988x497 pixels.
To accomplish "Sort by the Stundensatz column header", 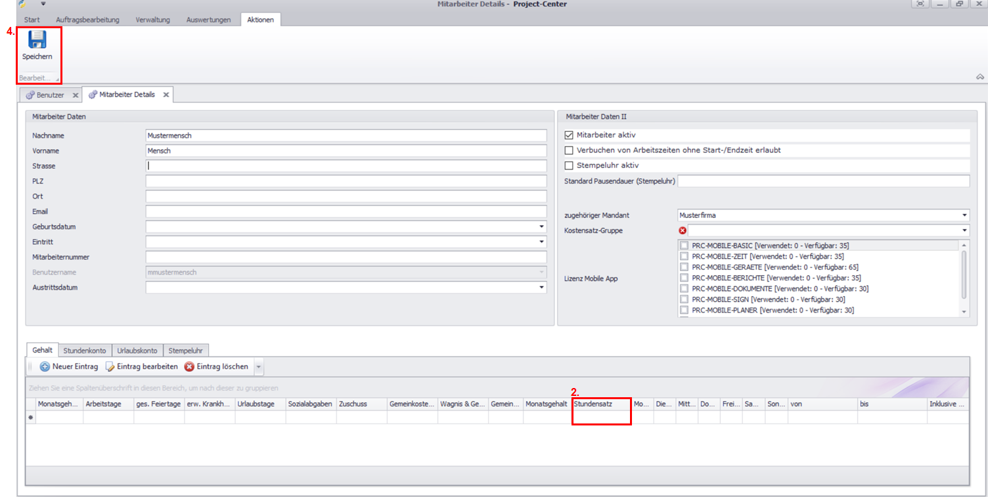I will 601,404.
